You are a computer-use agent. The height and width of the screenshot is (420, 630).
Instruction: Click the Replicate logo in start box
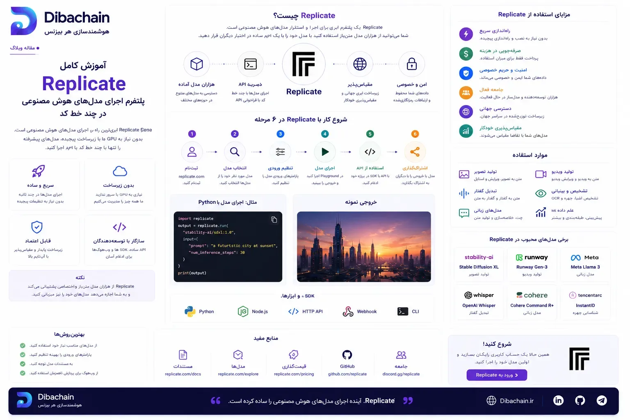(x=579, y=359)
